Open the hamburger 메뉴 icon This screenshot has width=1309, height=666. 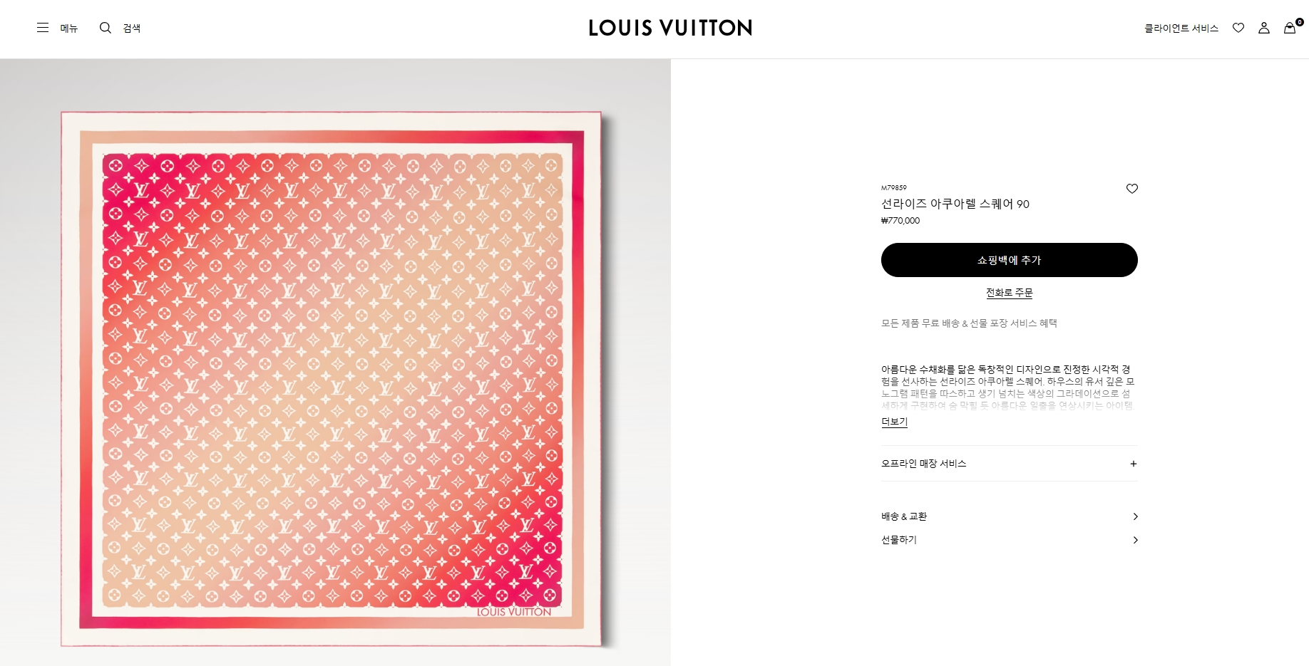(43, 28)
